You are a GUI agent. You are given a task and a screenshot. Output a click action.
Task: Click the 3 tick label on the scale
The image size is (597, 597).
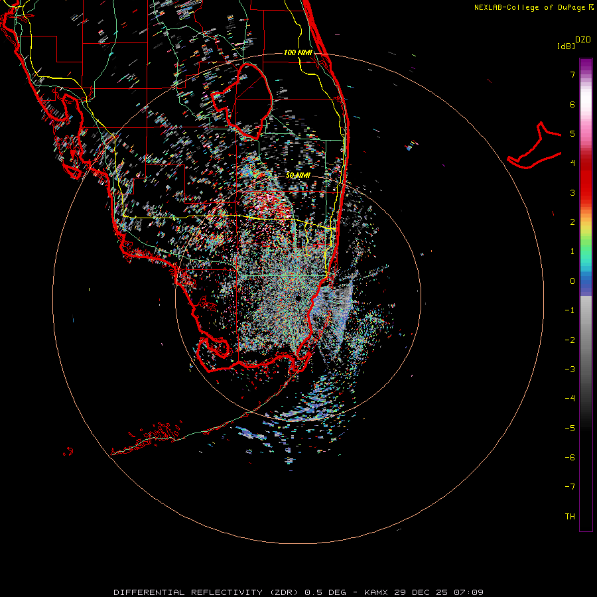572,192
